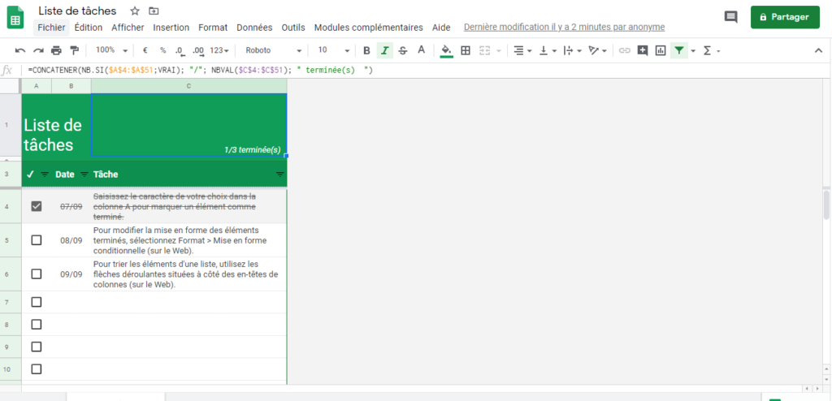Select the 1/3 terminée(s) cell
Screen dimensions: 832x401
[188, 125]
